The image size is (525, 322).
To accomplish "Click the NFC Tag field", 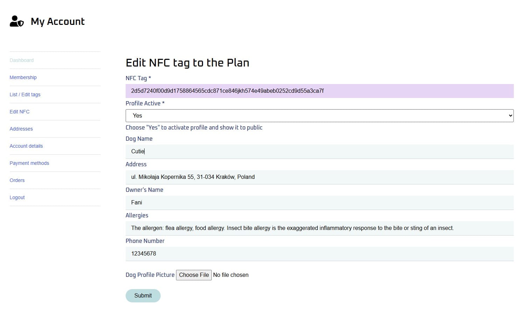I will 319,91.
